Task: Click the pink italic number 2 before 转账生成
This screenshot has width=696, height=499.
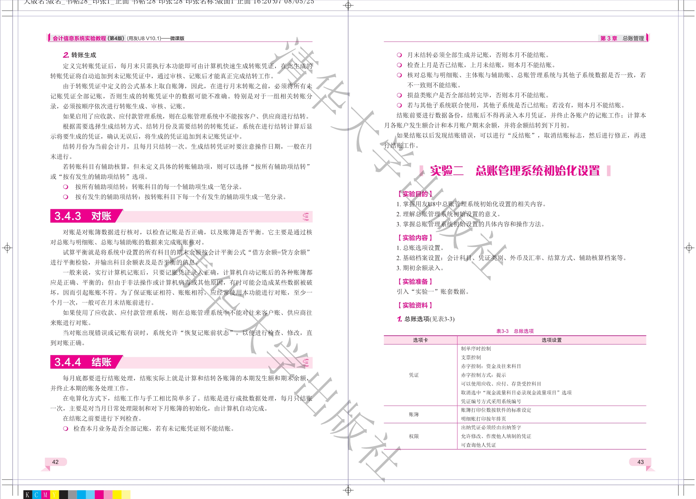Action: click(x=66, y=55)
